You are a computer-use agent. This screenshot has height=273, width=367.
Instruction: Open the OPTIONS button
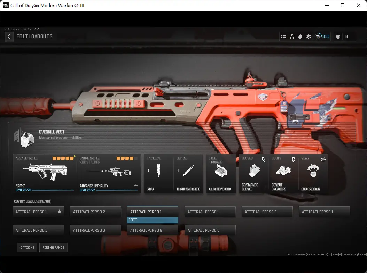pyautogui.click(x=27, y=248)
